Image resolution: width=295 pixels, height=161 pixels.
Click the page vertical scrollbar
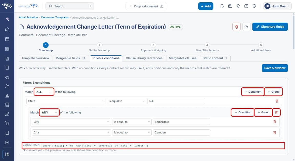(x=294, y=32)
